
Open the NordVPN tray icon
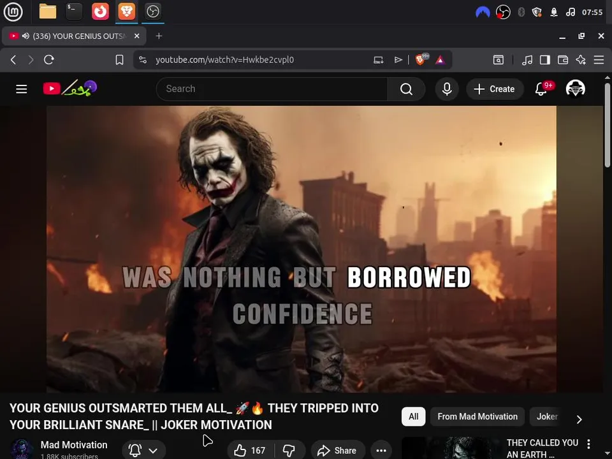[483, 12]
